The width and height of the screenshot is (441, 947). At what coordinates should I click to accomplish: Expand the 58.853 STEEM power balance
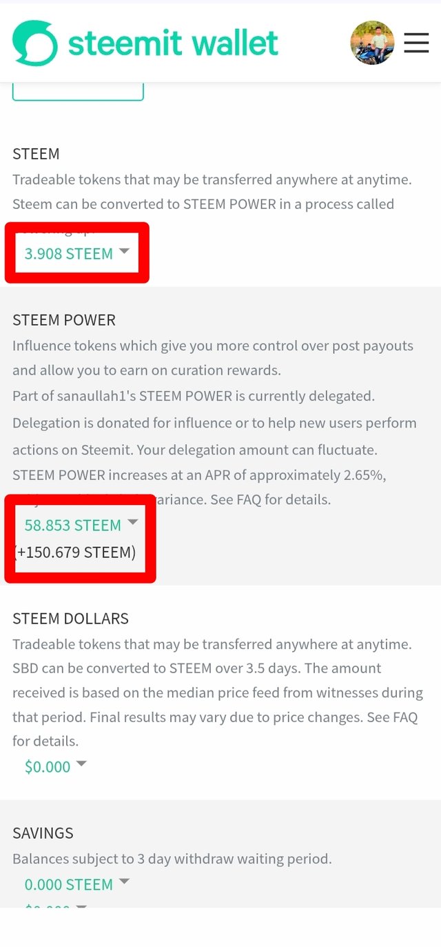(72, 526)
